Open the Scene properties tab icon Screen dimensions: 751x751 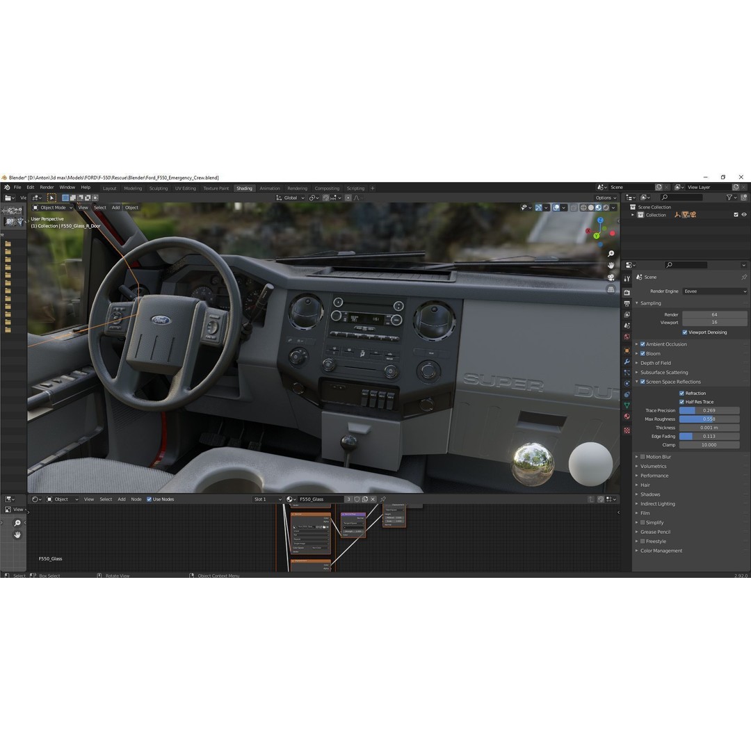627,325
